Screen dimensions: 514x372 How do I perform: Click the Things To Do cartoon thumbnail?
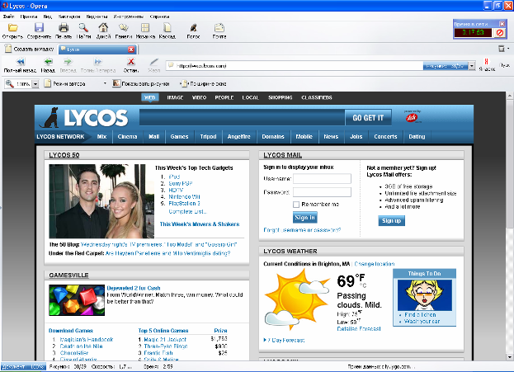pyautogui.click(x=425, y=295)
